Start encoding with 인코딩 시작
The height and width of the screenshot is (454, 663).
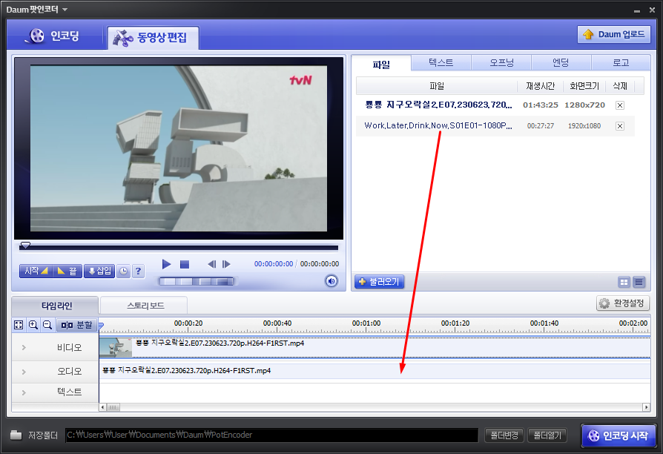point(619,435)
